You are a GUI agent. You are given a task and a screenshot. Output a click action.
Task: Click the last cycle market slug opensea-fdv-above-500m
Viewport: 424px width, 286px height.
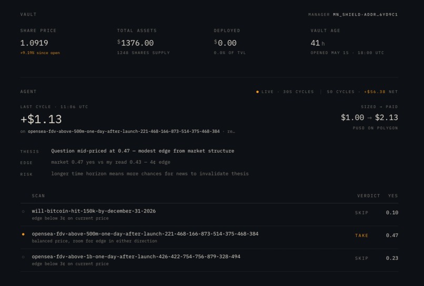coord(124,131)
